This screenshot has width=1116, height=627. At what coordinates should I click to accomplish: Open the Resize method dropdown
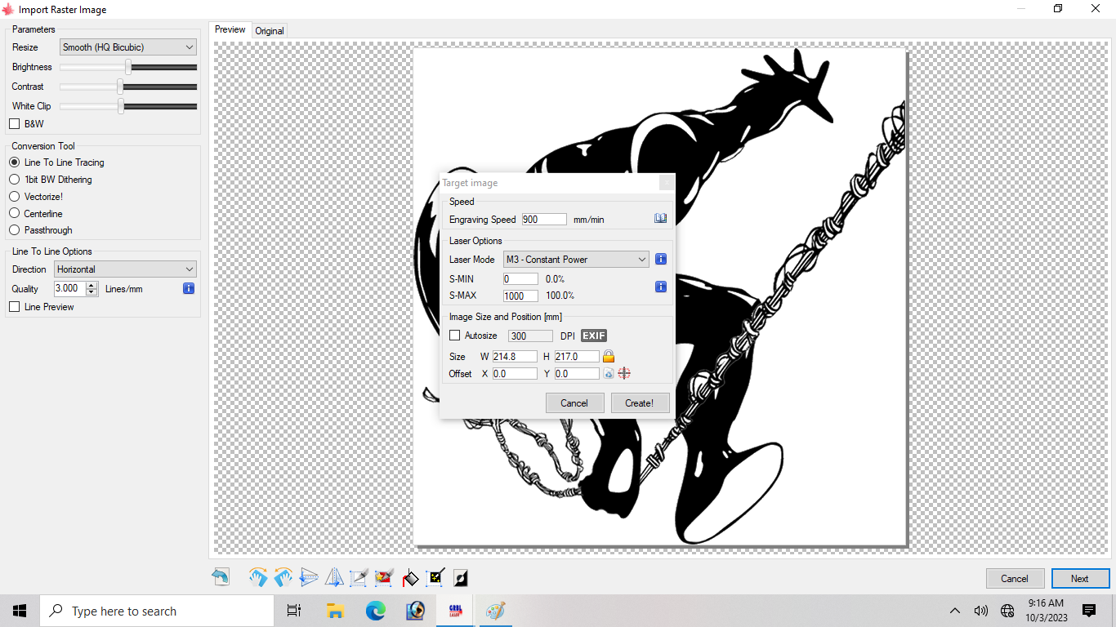[x=128, y=47]
